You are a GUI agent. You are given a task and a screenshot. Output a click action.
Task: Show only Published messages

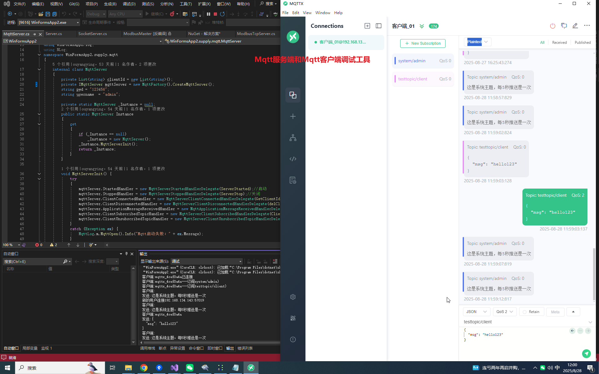click(583, 43)
